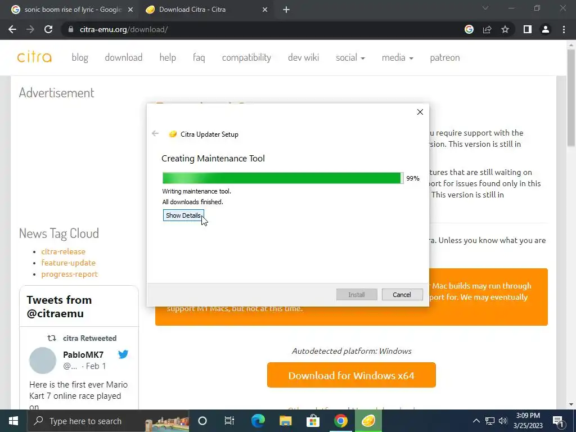The image size is (576, 432).
Task: Click the green installation progress bar
Action: [x=283, y=178]
